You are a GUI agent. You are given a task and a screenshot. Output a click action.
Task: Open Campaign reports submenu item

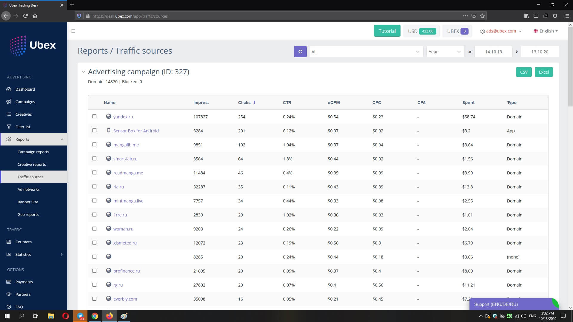(x=33, y=152)
